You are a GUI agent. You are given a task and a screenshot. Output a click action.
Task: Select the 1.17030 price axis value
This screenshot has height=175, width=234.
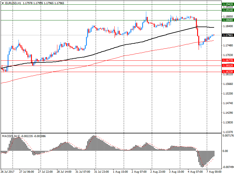pos(228,55)
